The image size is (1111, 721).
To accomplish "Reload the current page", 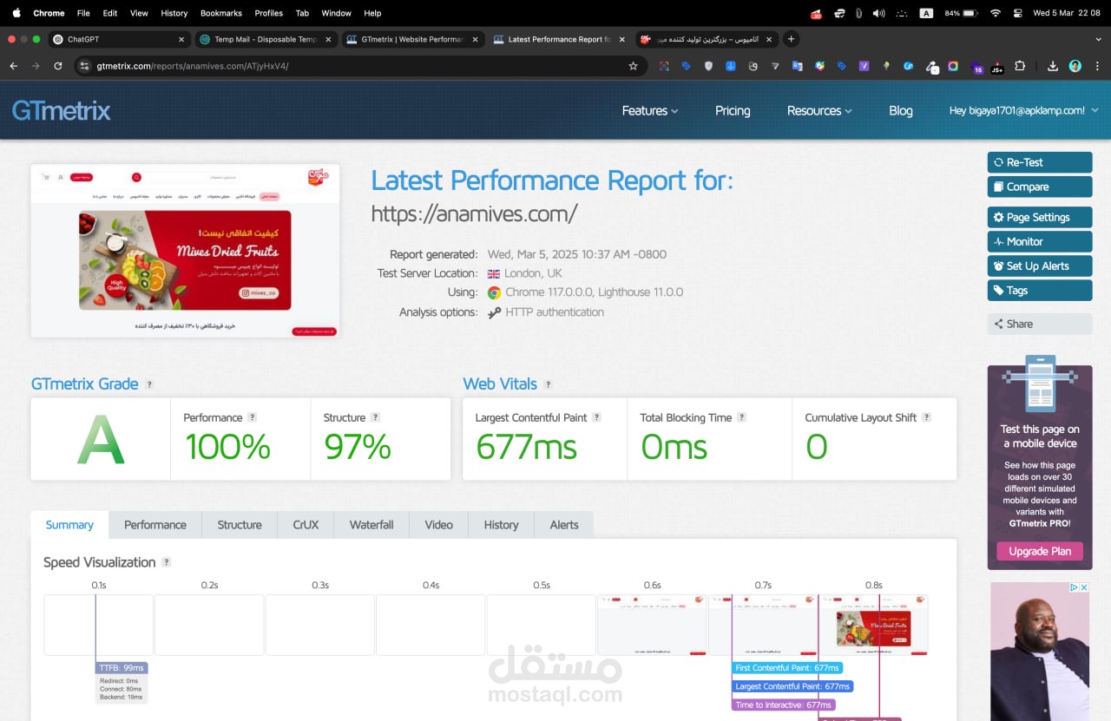I will (58, 66).
